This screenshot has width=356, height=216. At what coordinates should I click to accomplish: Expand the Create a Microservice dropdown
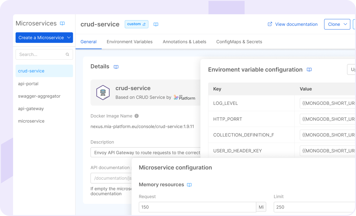(69, 38)
